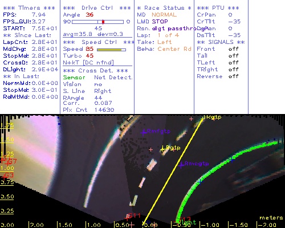This screenshot has width=285, height=228.
Task: Click the Speed yellow progress bar
Action: pos(111,50)
